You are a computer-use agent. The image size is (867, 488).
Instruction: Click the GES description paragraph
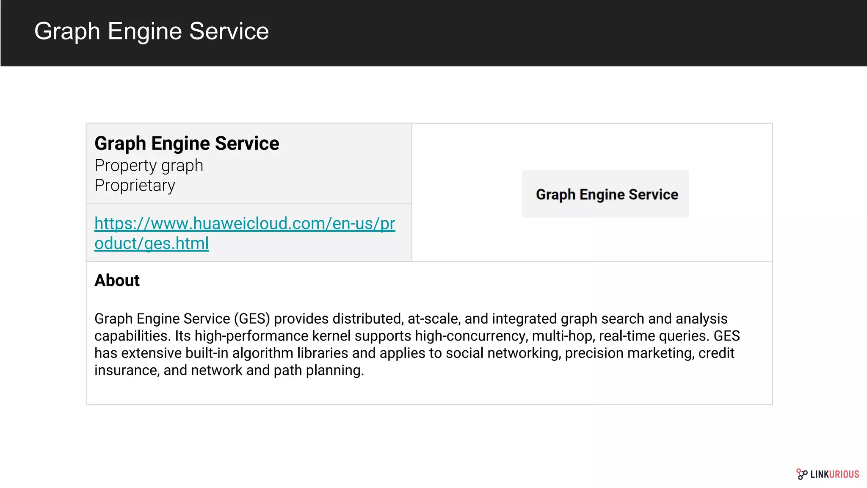[417, 344]
